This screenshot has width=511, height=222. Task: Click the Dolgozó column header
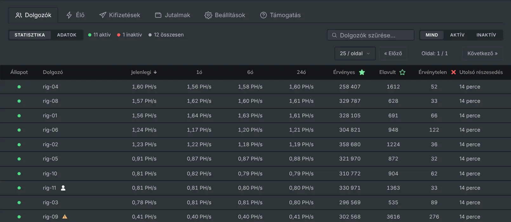point(53,72)
